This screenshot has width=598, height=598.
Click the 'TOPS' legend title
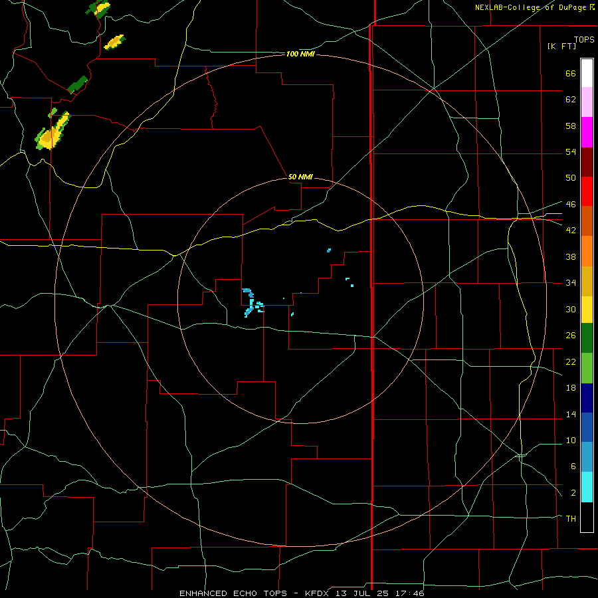[584, 39]
